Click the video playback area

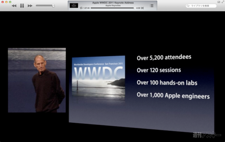click(112, 76)
